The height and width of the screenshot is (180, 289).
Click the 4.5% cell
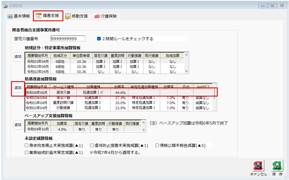point(62,129)
